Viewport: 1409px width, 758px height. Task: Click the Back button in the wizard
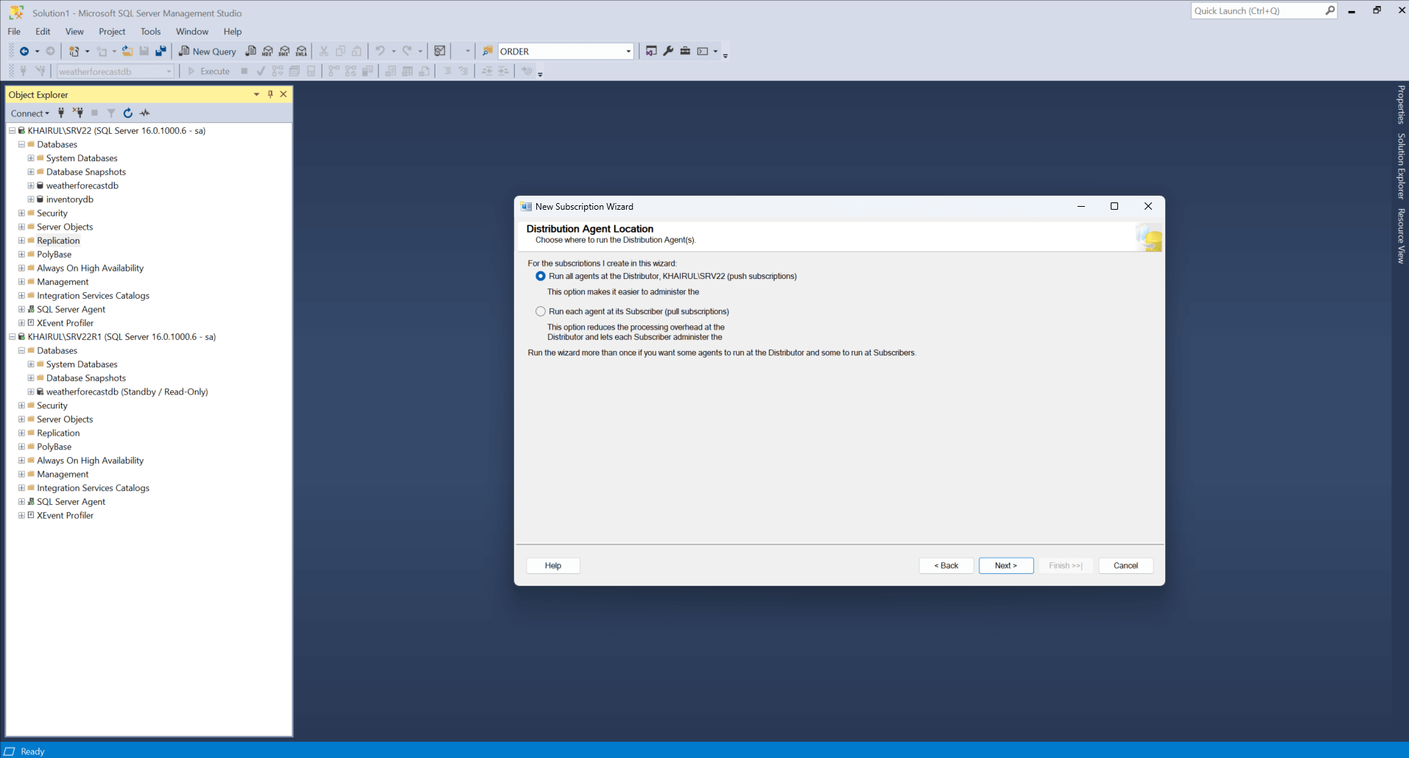pos(946,566)
